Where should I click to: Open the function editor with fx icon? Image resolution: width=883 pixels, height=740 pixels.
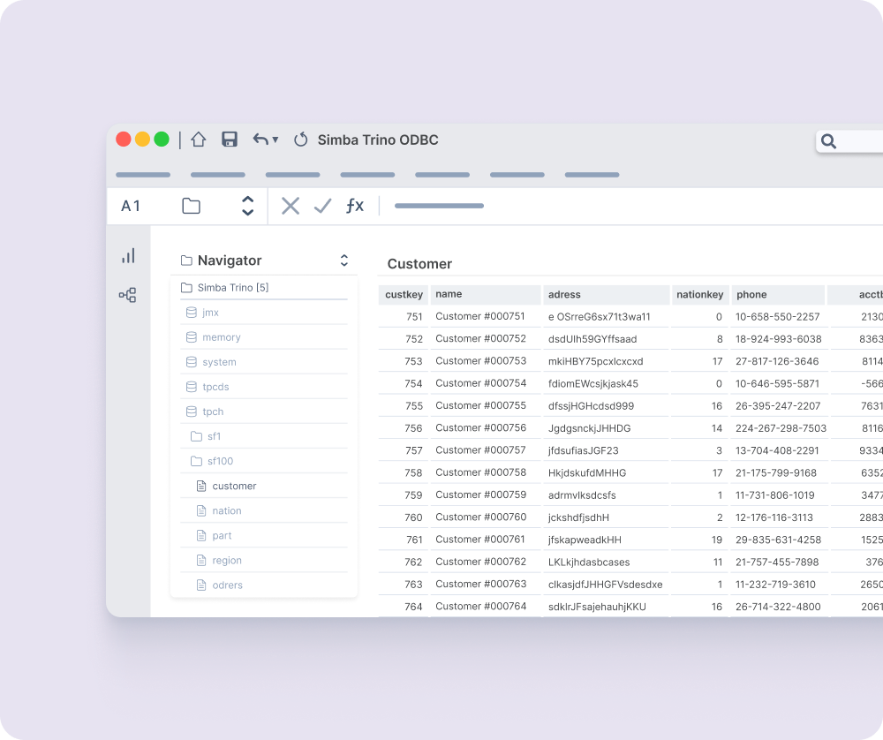point(355,206)
